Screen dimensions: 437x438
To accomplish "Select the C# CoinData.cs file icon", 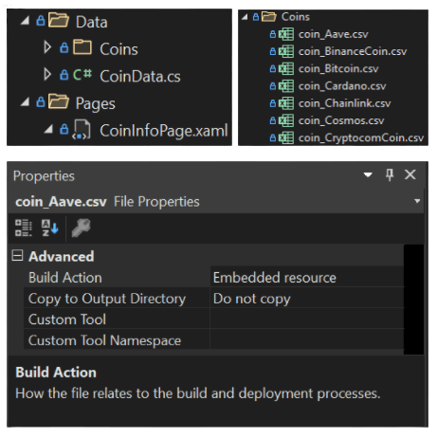I will [x=82, y=75].
